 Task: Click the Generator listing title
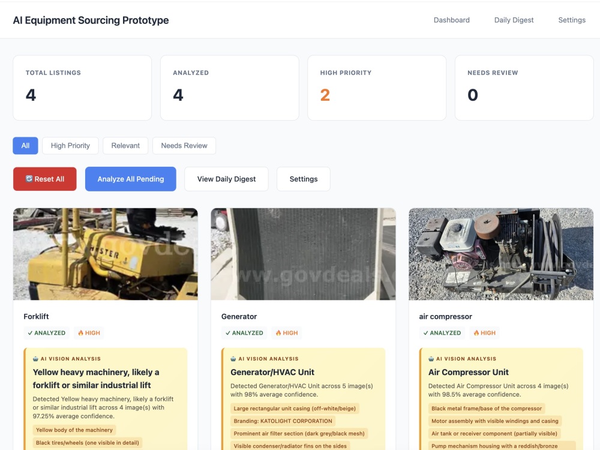239,316
